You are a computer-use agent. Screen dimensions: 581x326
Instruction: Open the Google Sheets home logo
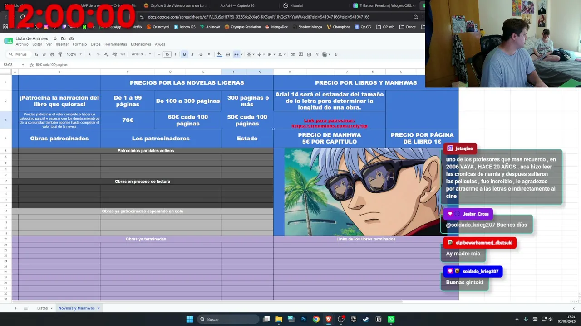[x=8, y=41]
